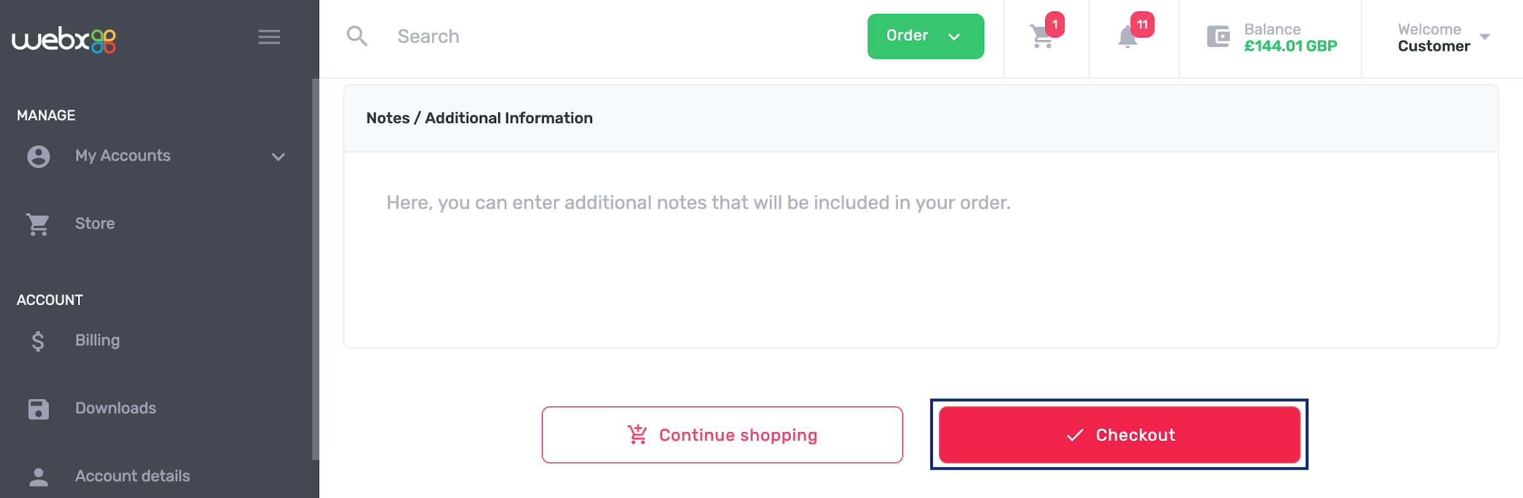Go to the Downloads menu item
Viewport: 1523px width, 498px height.
click(115, 408)
